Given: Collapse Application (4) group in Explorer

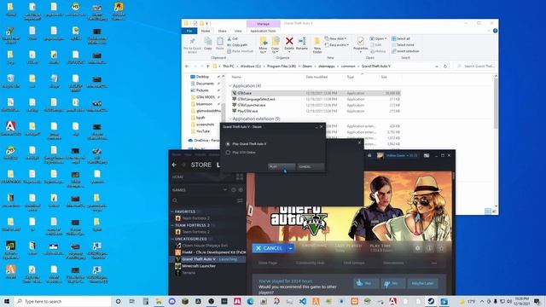Looking at the screenshot, I should 230,85.
